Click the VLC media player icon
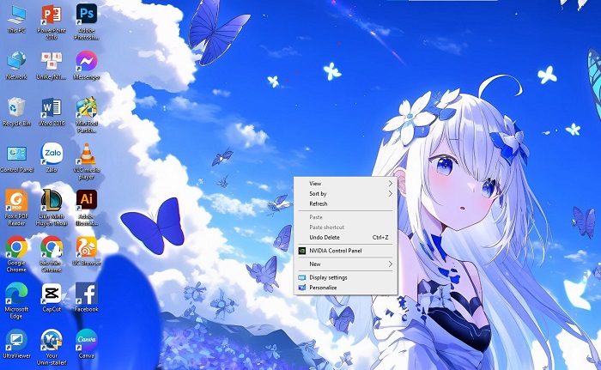The width and height of the screenshot is (601, 370). pyautogui.click(x=87, y=161)
